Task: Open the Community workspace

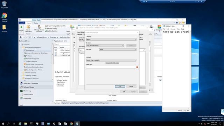Action: (36, 98)
